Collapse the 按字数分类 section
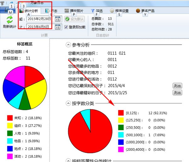The height and width of the screenshot is (162, 189). pyautogui.click(x=68, y=103)
